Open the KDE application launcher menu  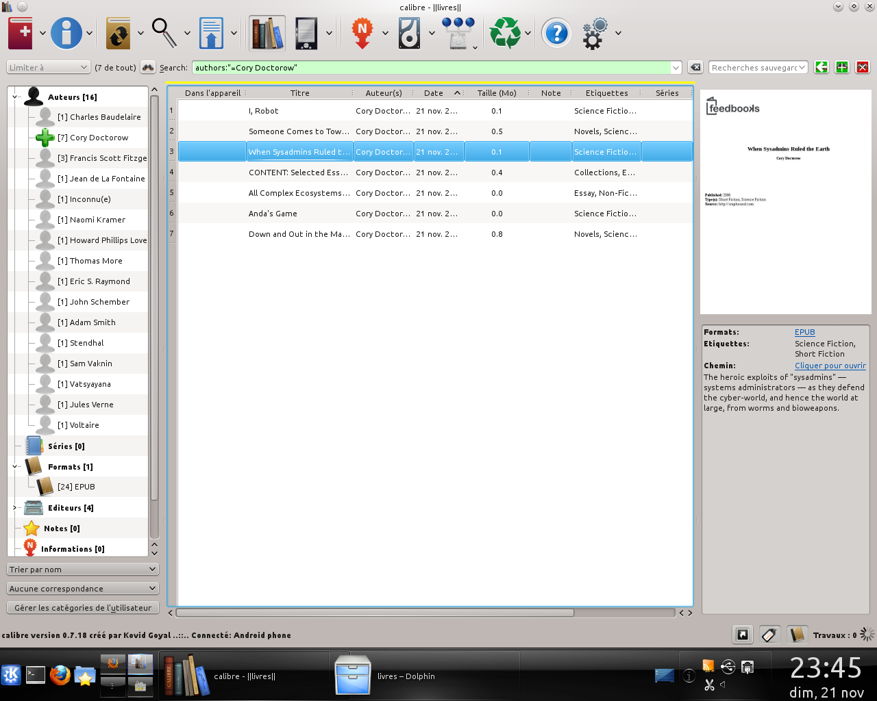click(x=11, y=676)
